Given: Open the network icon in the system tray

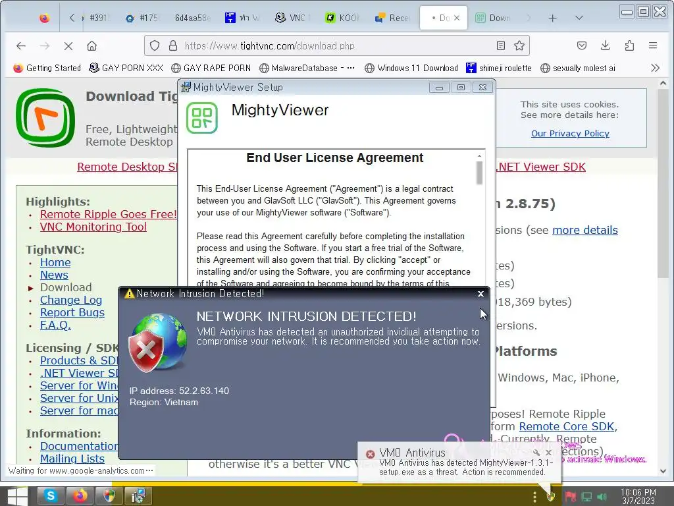Looking at the screenshot, I should click(x=586, y=497).
